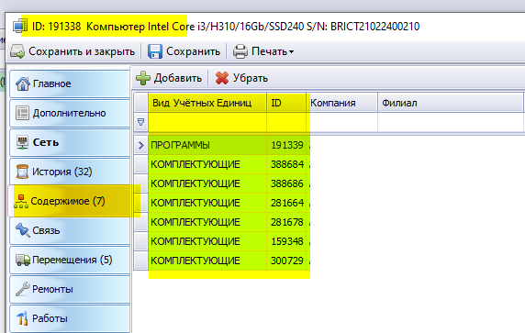This screenshot has width=525, height=333.
Task: Click the network computer icon on Сеть
Action: click(22, 142)
